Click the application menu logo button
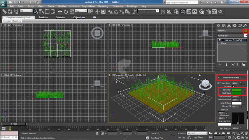Image resolution: width=249 pixels, height=140 pixels. click(4, 3)
